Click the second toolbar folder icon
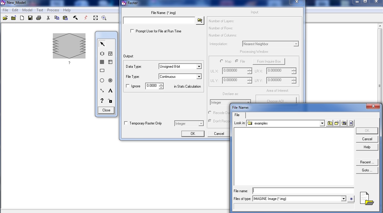Screen dimensions: 383x213 point(13,18)
